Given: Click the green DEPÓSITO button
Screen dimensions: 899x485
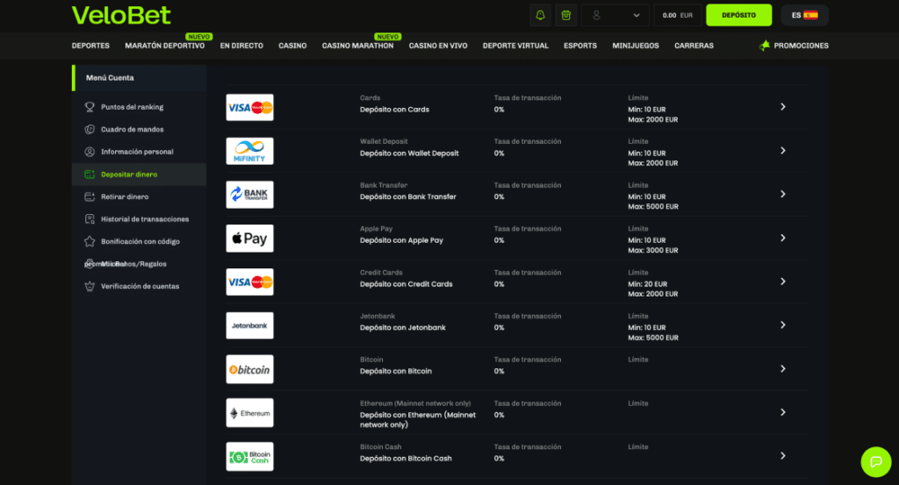Looking at the screenshot, I should [738, 16].
